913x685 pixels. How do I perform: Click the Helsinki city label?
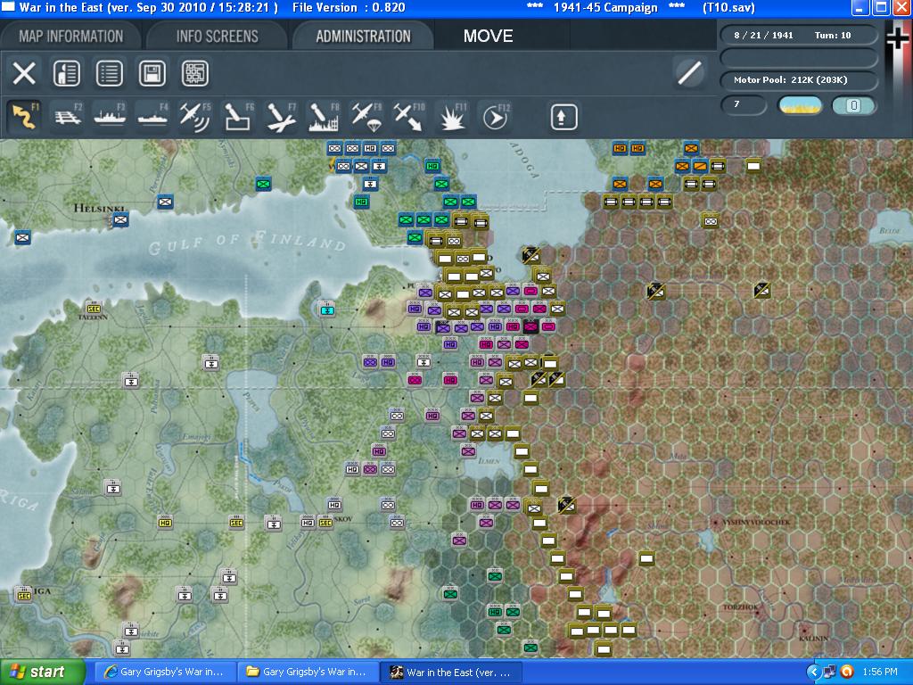coord(99,209)
